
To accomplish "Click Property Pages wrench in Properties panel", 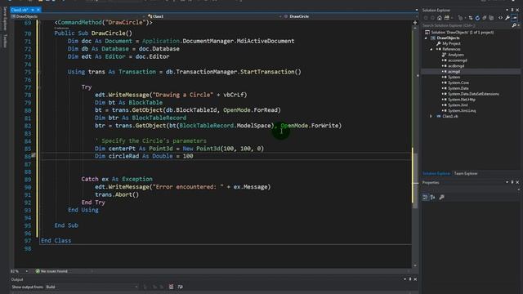I will [441, 198].
